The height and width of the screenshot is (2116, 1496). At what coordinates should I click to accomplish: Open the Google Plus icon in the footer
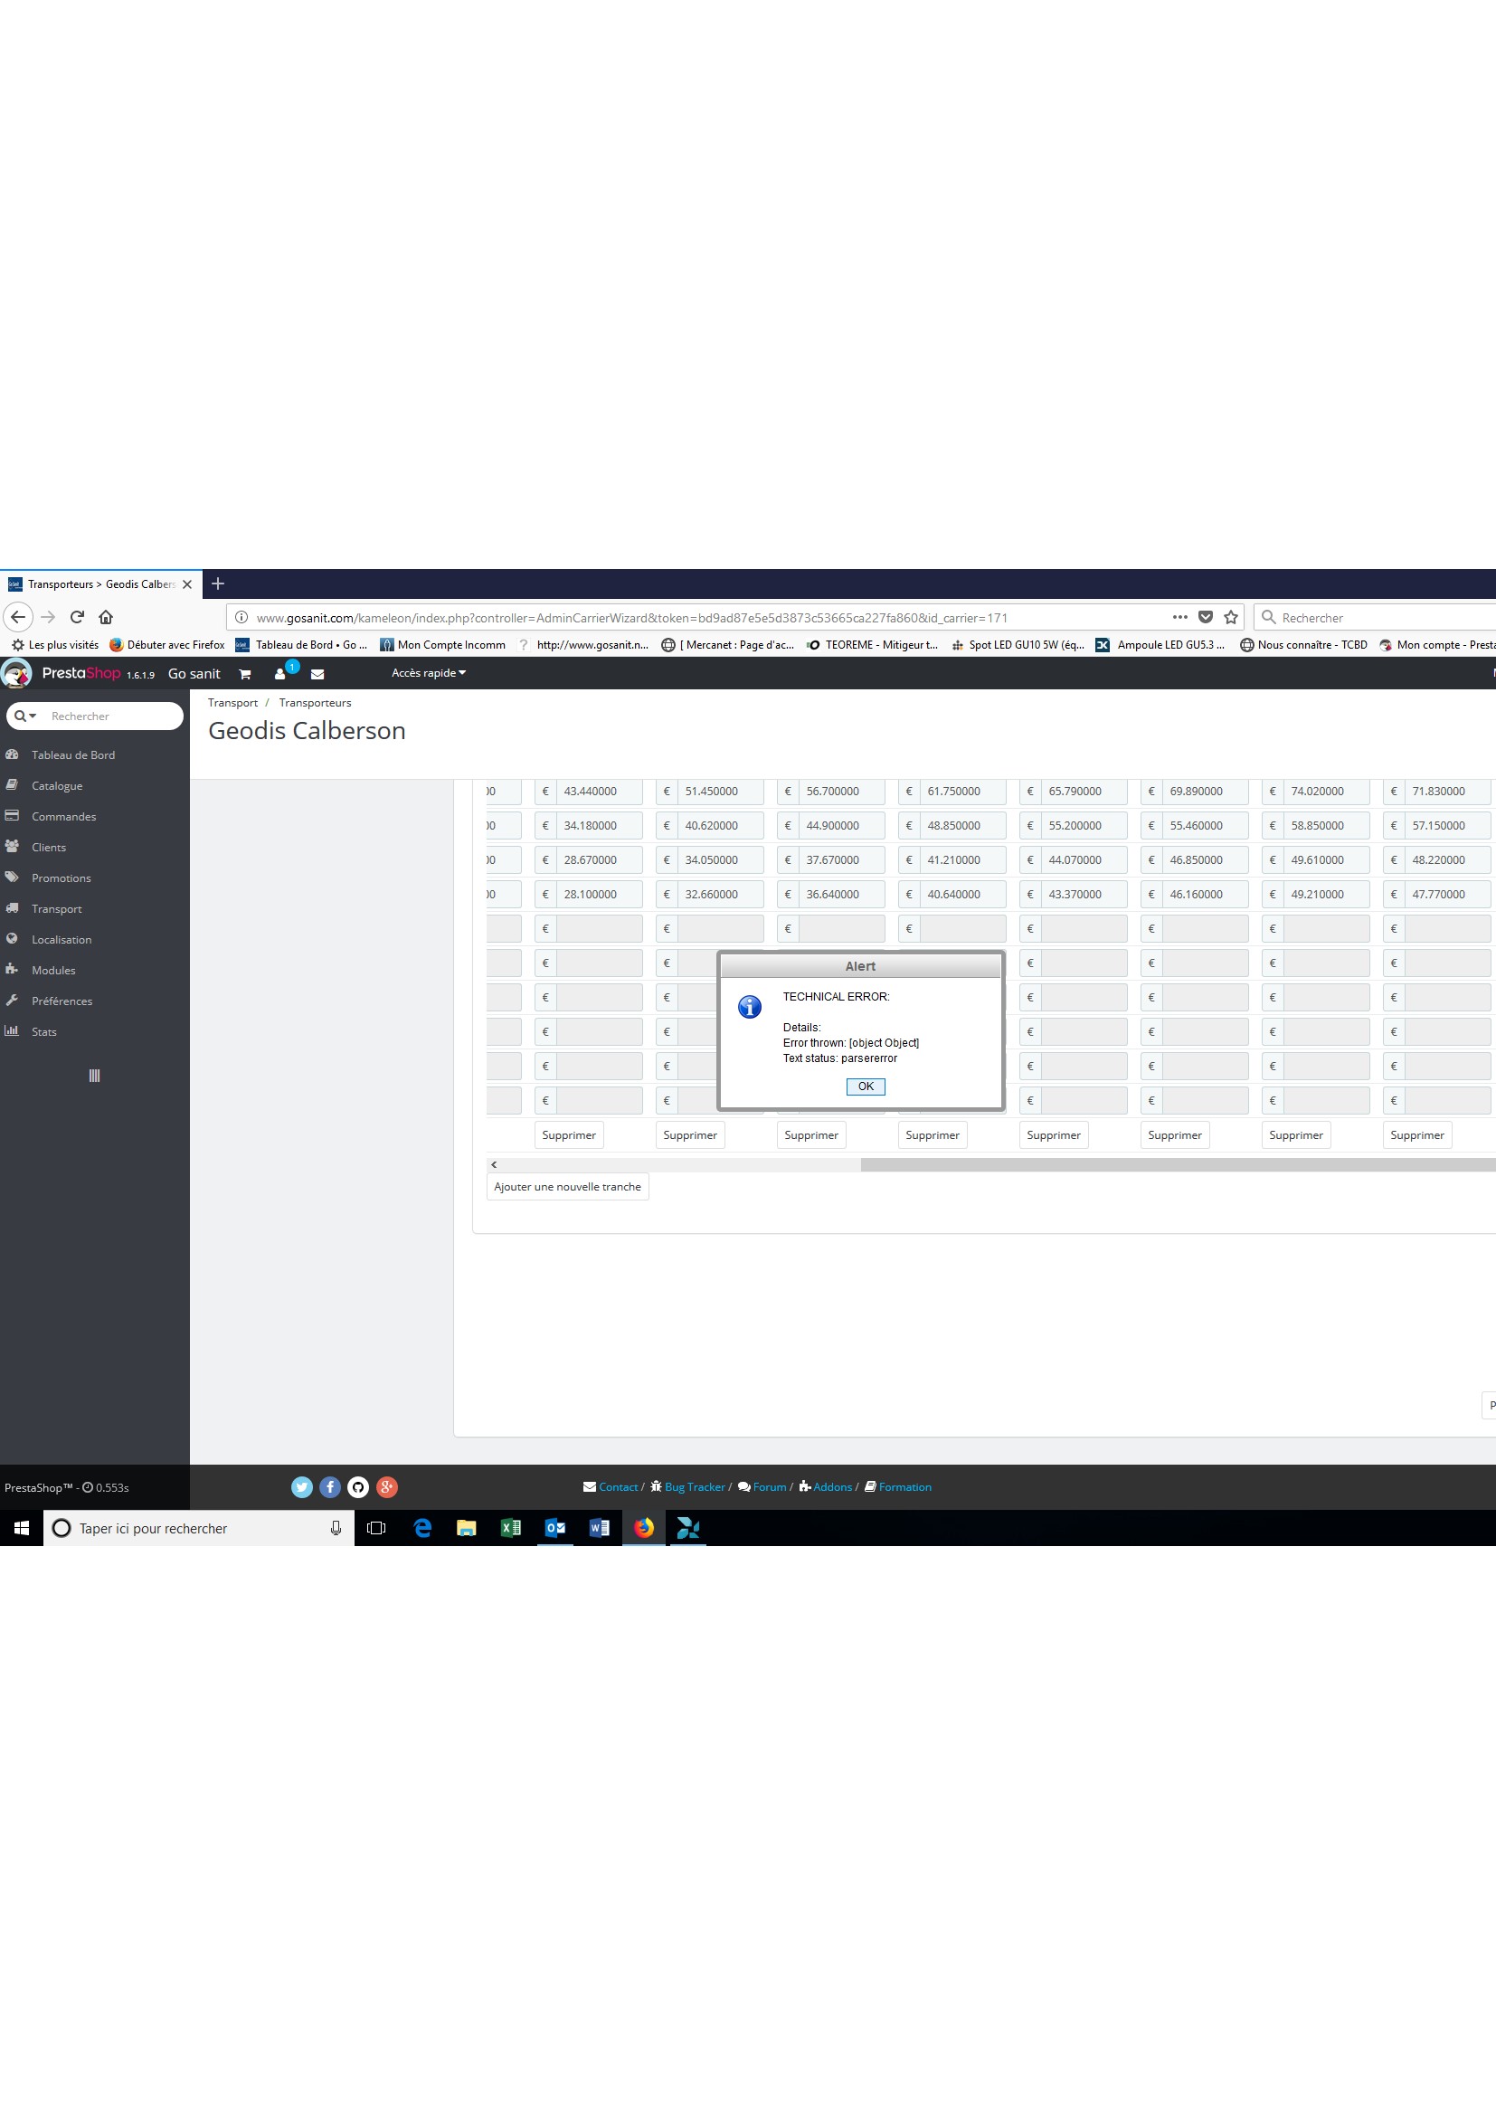pyautogui.click(x=387, y=1486)
